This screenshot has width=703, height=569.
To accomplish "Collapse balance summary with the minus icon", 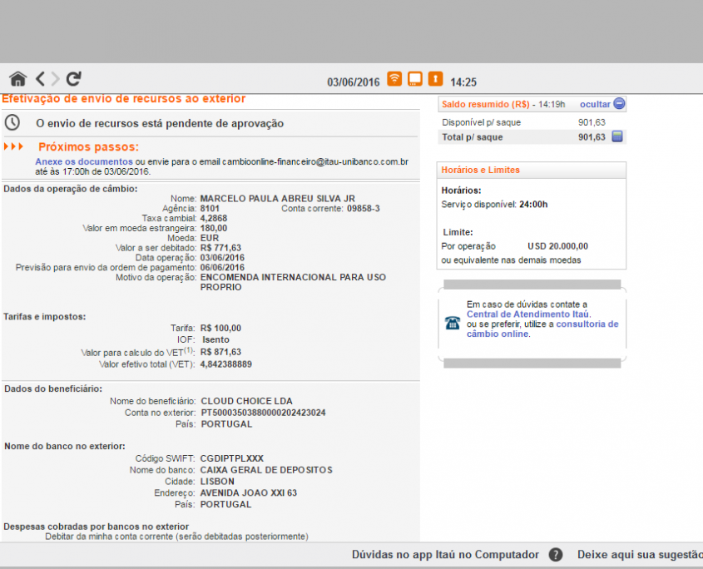I will (x=619, y=104).
